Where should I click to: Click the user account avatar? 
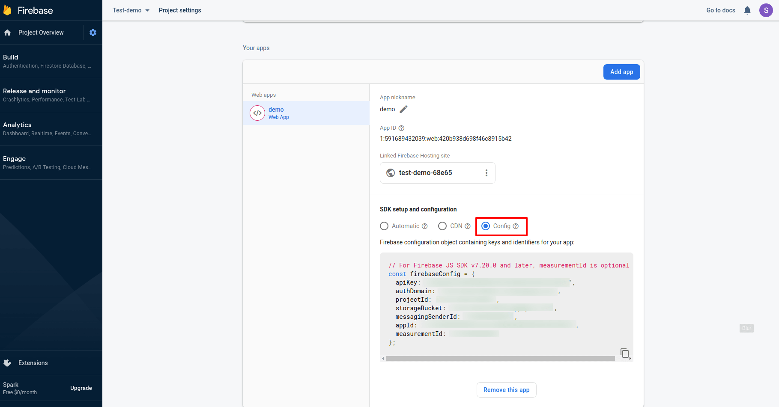click(x=766, y=10)
